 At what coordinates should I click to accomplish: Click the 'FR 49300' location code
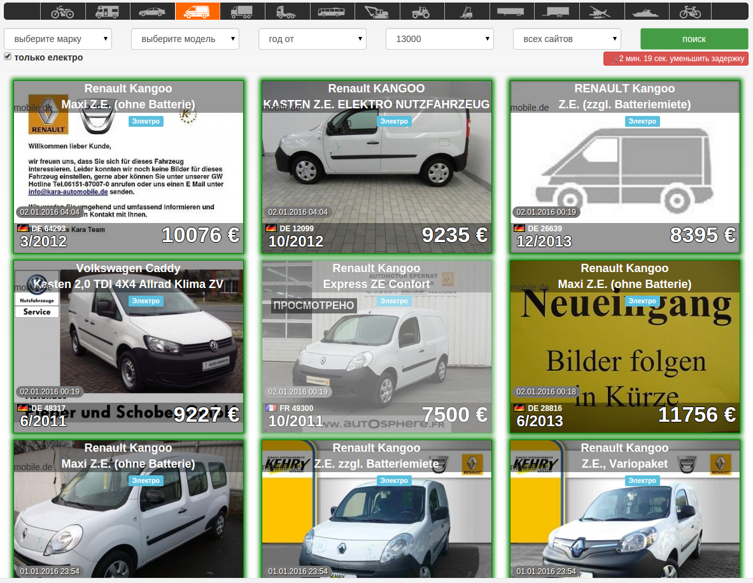[x=297, y=408]
